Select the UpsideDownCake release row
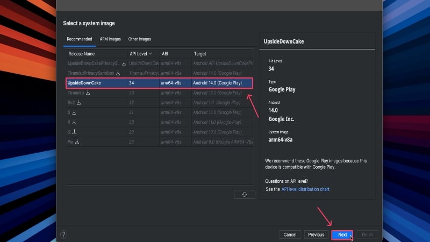Viewport: 430px width, 242px height. [x=159, y=83]
